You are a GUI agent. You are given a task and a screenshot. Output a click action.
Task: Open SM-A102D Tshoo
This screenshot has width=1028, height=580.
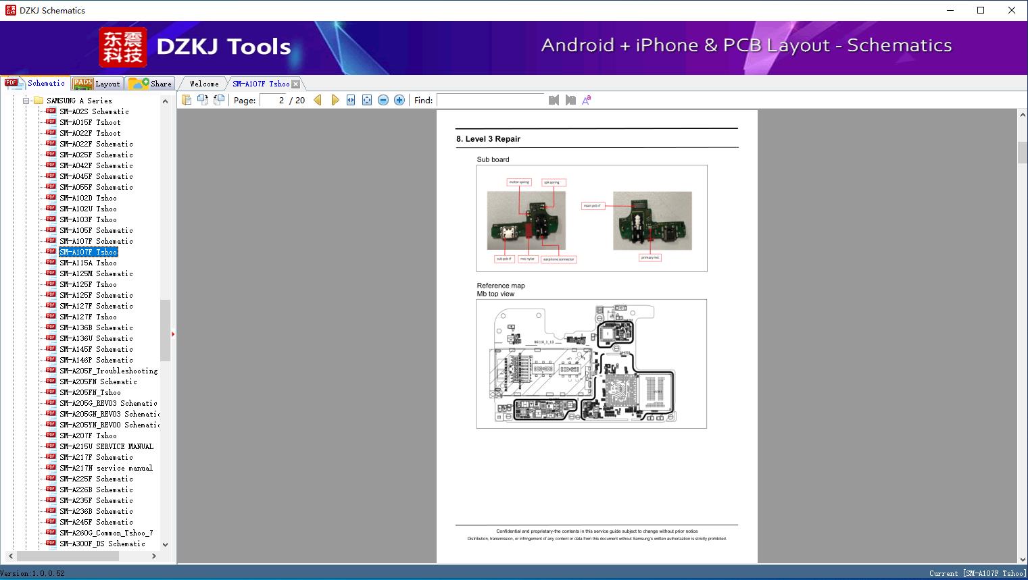(x=88, y=198)
